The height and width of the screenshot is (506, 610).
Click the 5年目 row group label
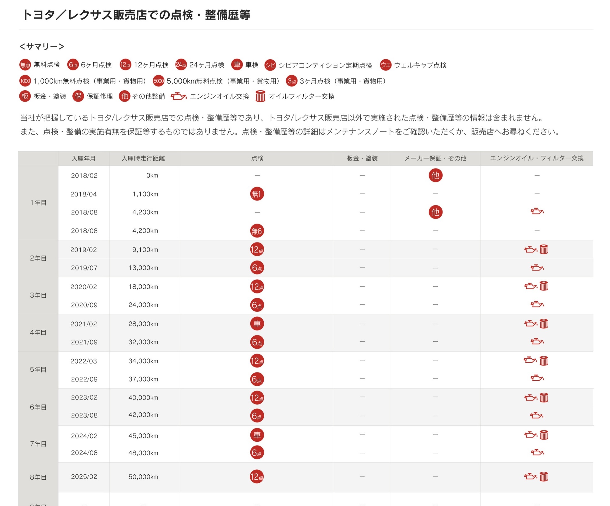point(38,370)
